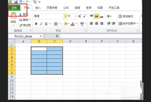The height and width of the screenshot is (102, 151).
Task: Click the 合并后居中 merge and center button
Action: [127, 23]
